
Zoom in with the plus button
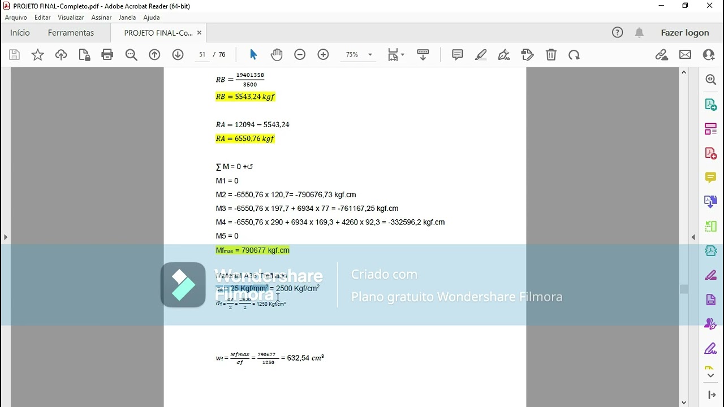click(323, 55)
